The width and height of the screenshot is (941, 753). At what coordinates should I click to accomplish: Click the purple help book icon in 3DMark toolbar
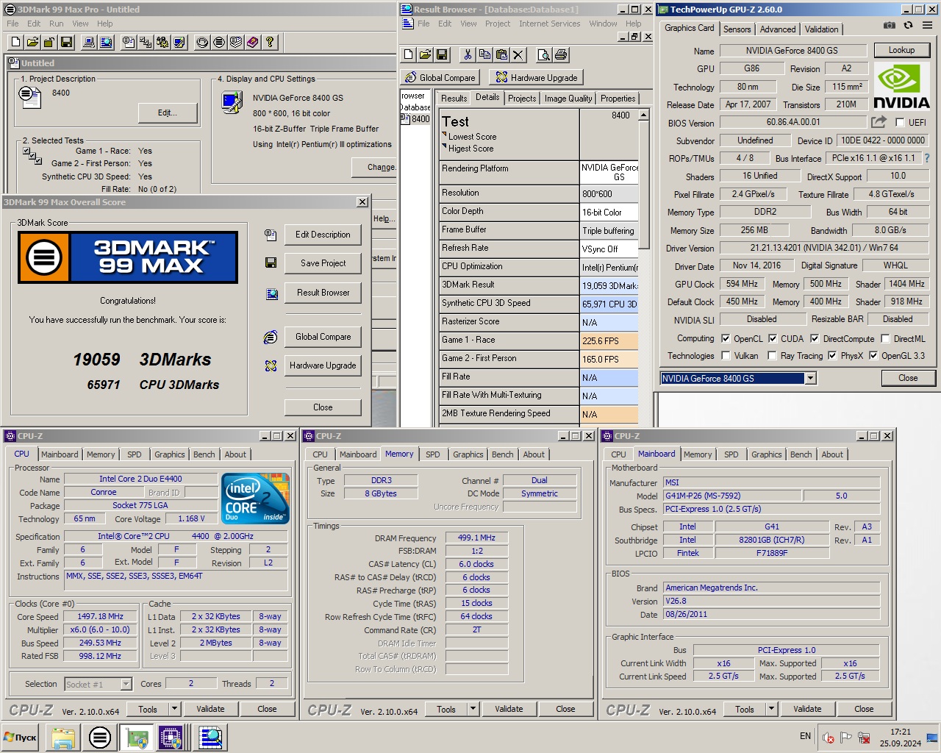coord(253,43)
